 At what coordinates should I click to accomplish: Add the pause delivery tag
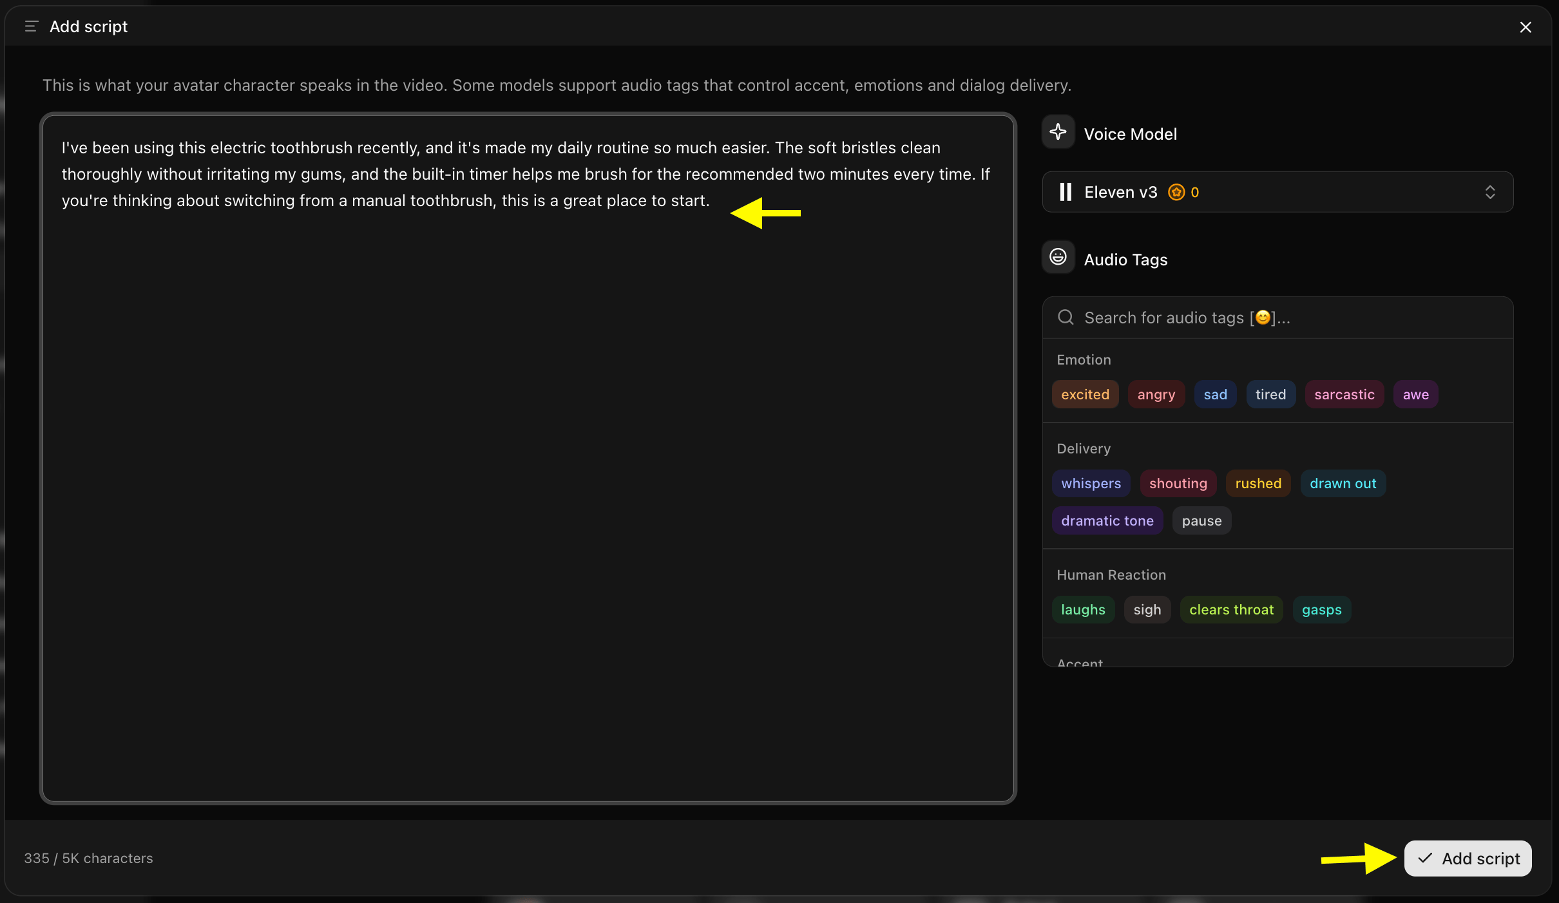pyautogui.click(x=1201, y=520)
